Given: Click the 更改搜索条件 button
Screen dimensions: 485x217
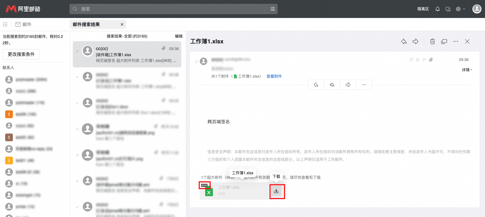Looking at the screenshot, I should (21, 54).
